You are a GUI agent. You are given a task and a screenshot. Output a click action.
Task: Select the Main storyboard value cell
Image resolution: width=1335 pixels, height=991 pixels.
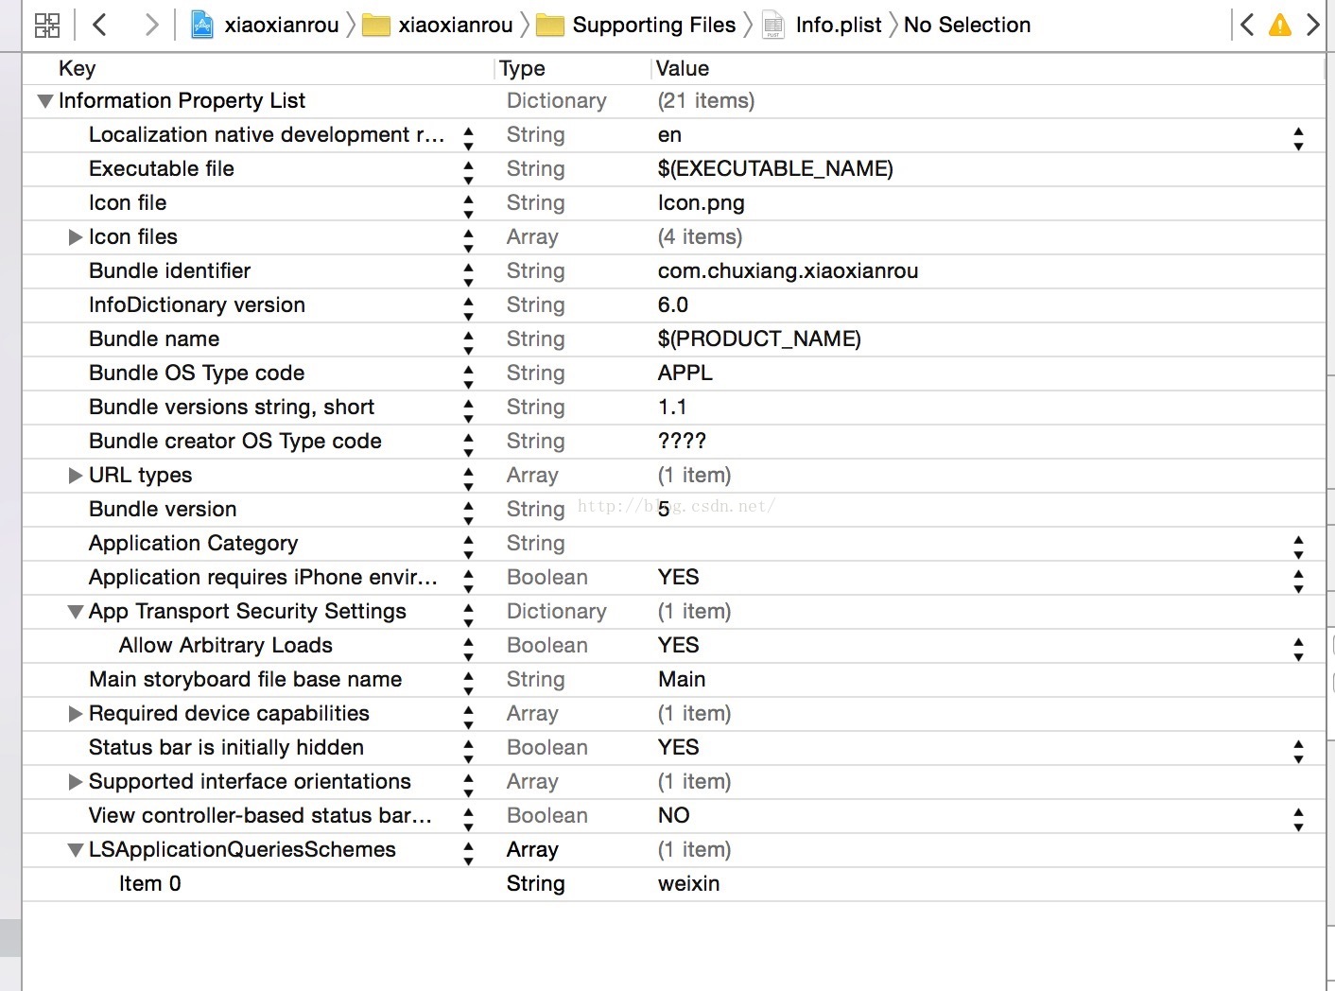coord(682,680)
